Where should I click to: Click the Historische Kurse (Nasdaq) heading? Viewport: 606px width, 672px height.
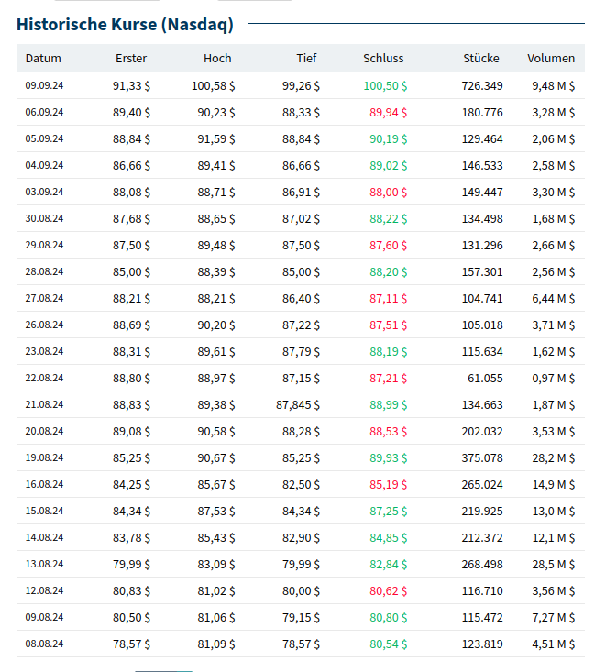click(x=125, y=24)
